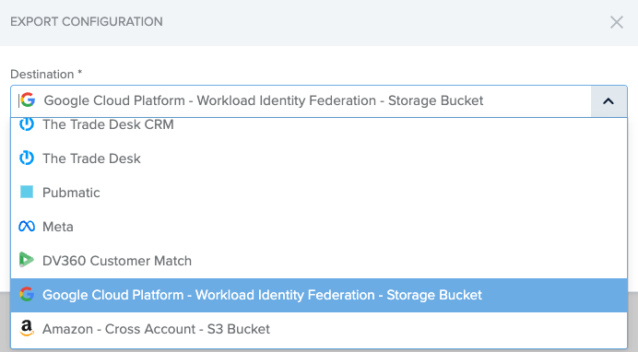
Task: Select Meta as the destination
Action: point(319,227)
